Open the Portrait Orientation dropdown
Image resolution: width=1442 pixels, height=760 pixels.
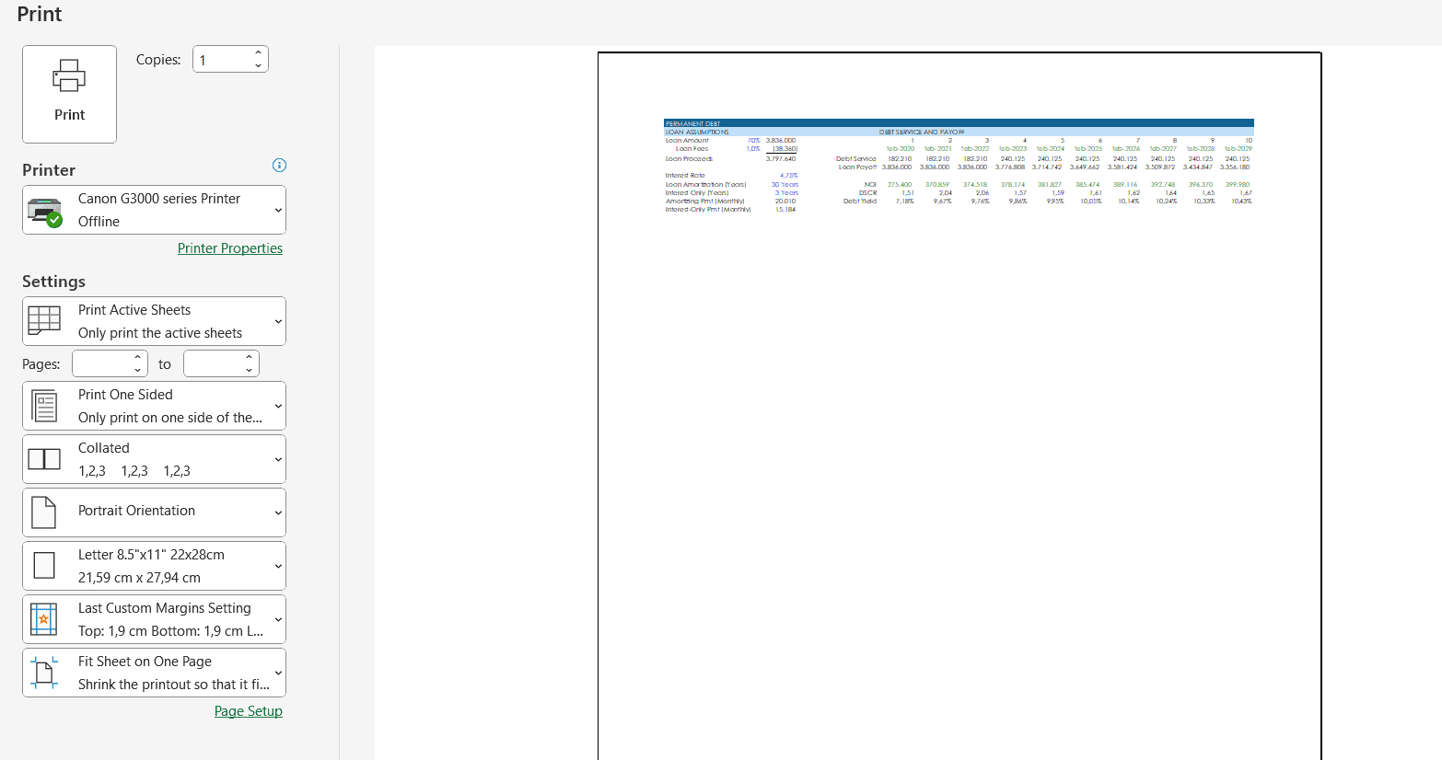click(x=278, y=513)
